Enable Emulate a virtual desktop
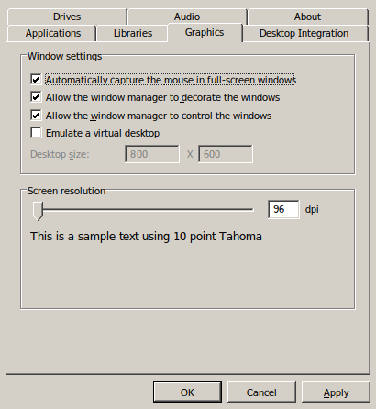The width and height of the screenshot is (376, 409). coord(36,133)
